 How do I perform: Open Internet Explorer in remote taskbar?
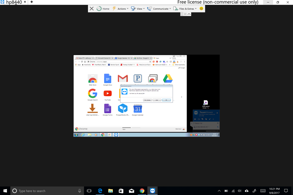click(83, 135)
